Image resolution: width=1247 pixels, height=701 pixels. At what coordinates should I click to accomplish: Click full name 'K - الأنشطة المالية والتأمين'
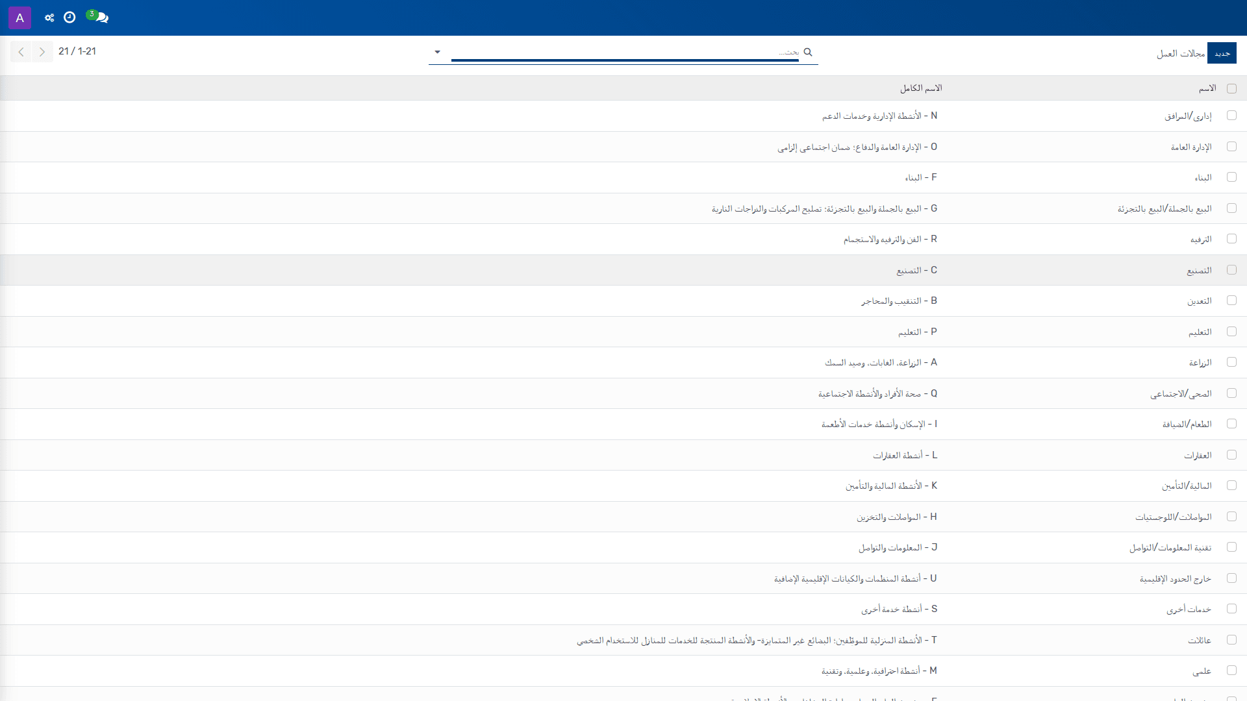point(892,486)
